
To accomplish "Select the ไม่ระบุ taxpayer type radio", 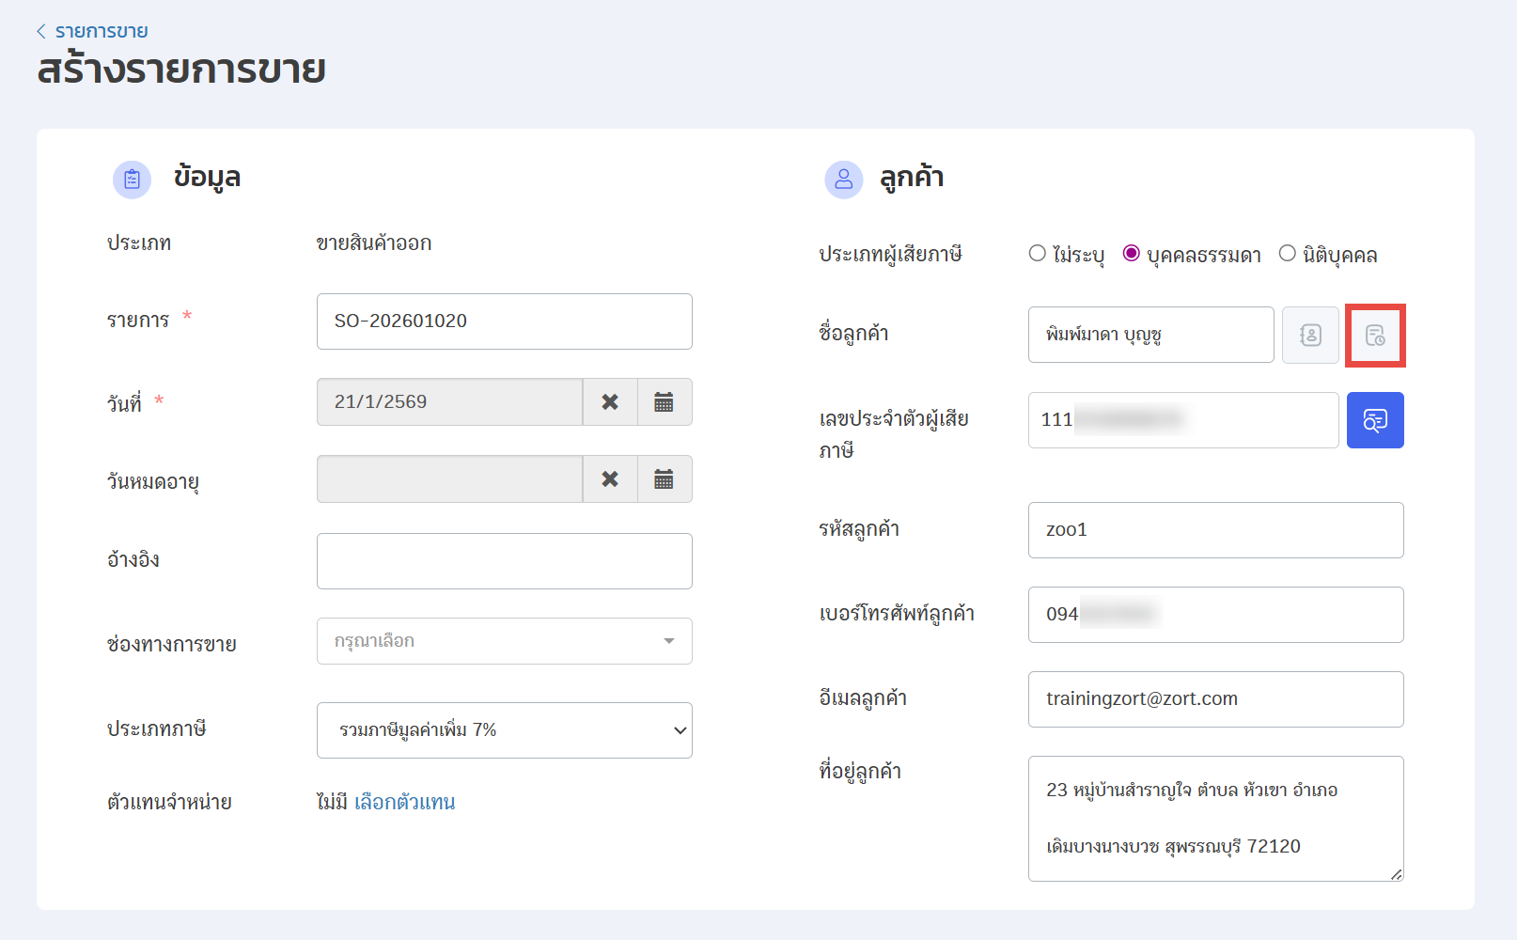I will point(1038,254).
